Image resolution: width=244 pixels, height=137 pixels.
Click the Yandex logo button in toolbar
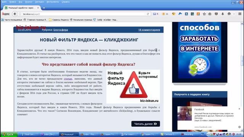pos(6,14)
